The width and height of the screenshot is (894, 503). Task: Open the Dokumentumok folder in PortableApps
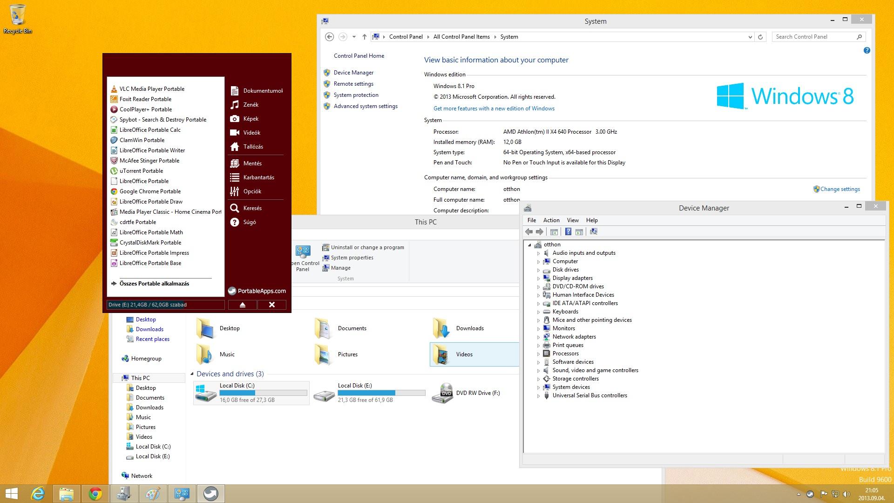256,91
